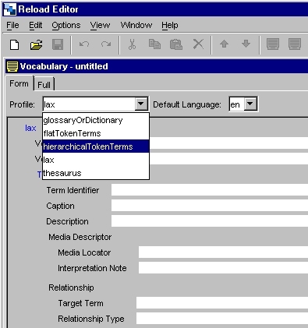Click the Relationship Type input field
The height and width of the screenshot is (328, 308).
222,319
